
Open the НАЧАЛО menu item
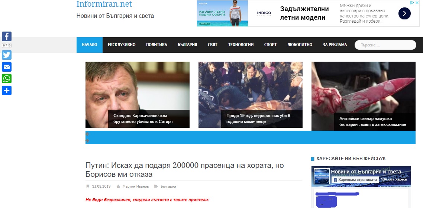90,45
